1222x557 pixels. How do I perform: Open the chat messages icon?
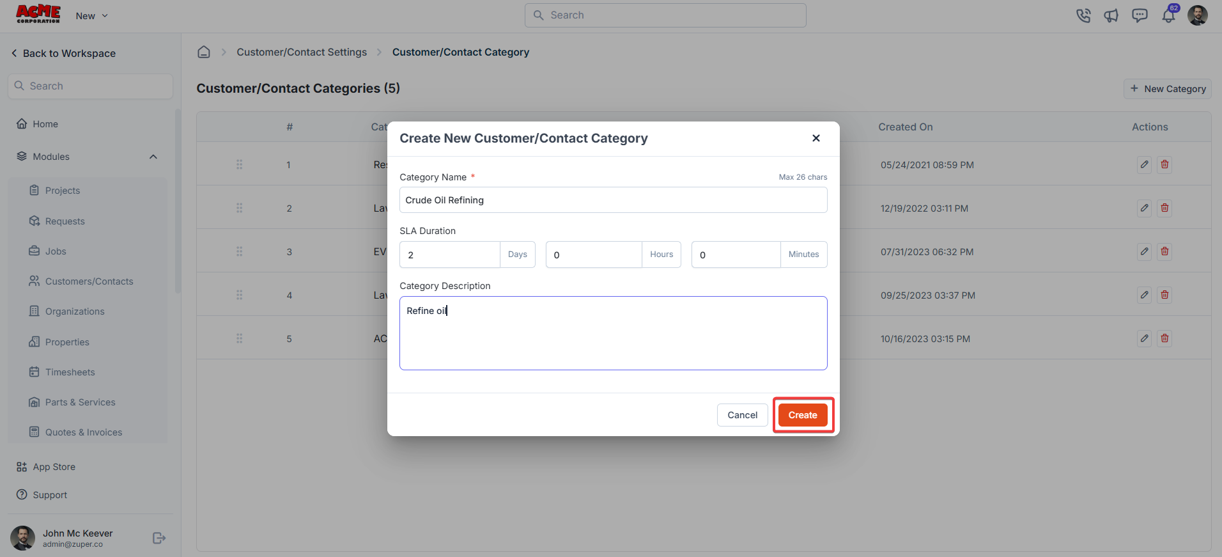1140,15
